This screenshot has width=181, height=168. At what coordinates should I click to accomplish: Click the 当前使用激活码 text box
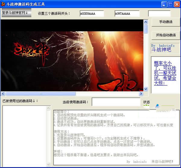point(116,102)
